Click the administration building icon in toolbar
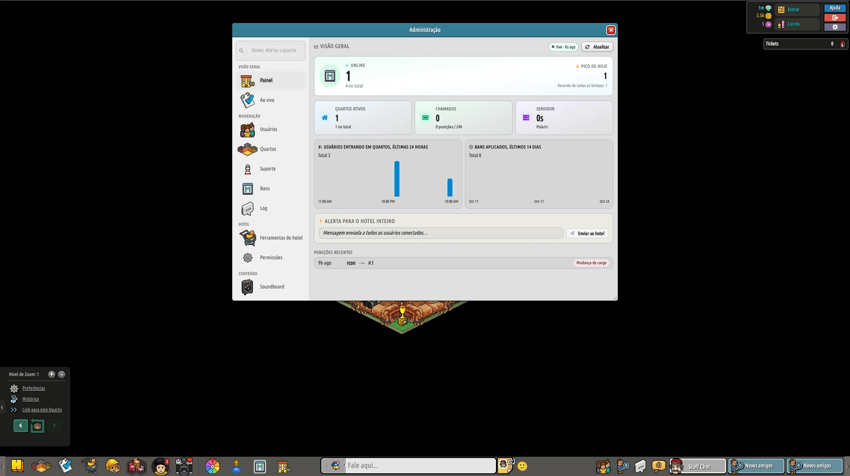Viewport: 850px width, 476px height. click(283, 467)
